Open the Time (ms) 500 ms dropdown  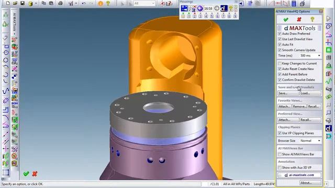coord(310,56)
